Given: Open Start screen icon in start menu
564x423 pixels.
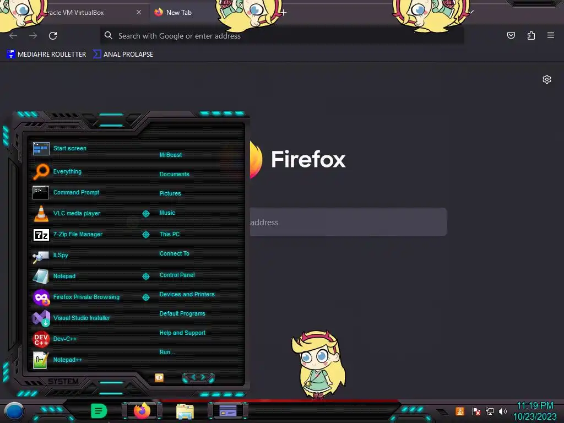Looking at the screenshot, I should (x=41, y=149).
